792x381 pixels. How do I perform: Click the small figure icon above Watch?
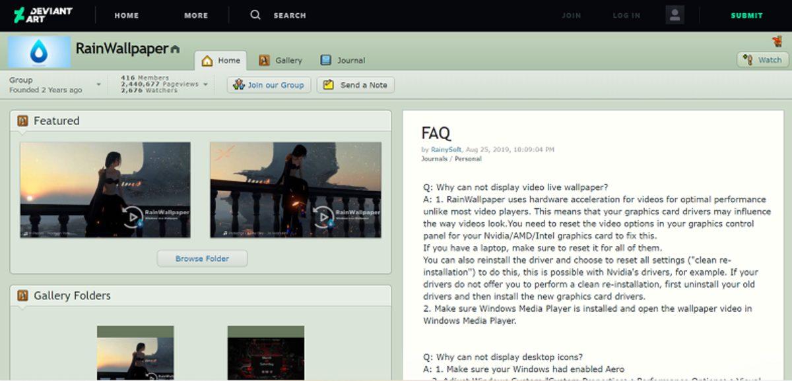pyautogui.click(x=777, y=42)
